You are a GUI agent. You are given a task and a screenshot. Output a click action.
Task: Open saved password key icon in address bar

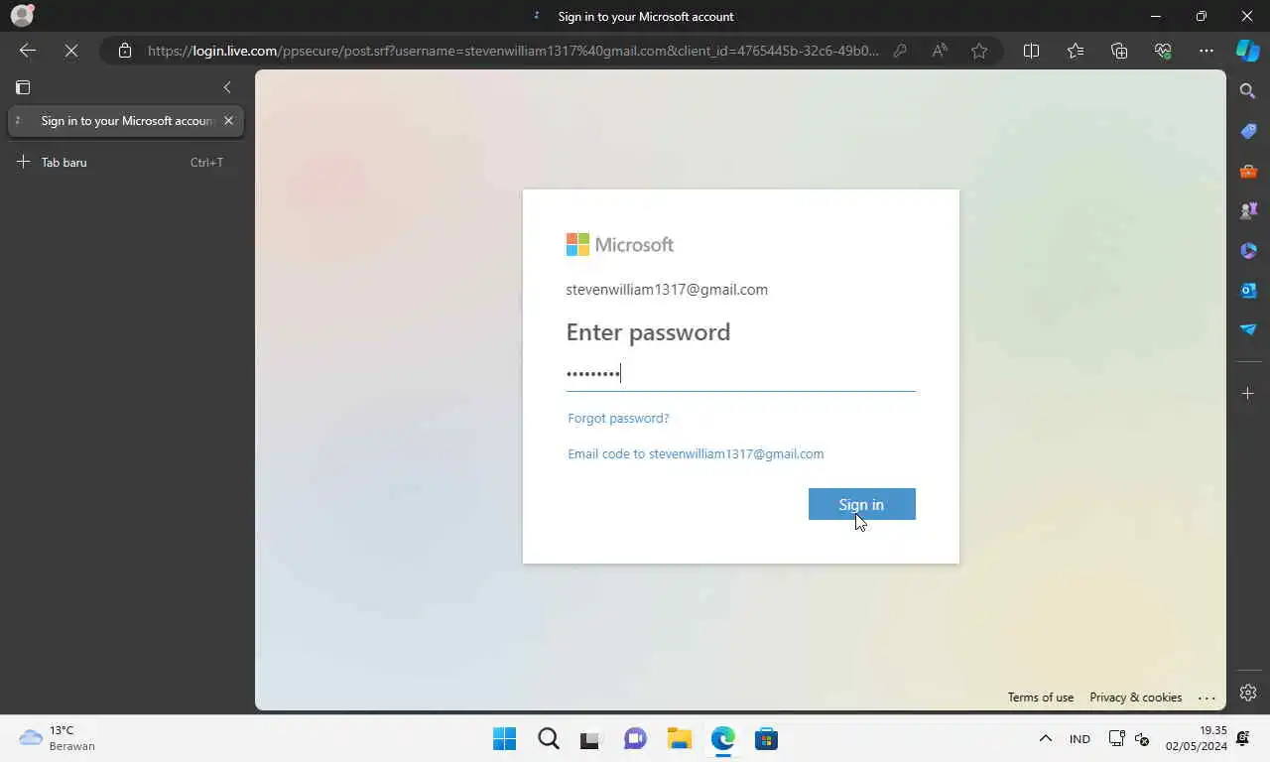(900, 51)
